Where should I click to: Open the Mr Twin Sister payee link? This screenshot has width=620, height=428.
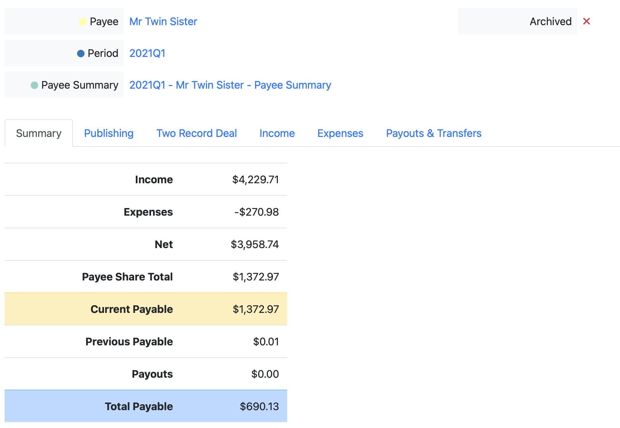163,21
